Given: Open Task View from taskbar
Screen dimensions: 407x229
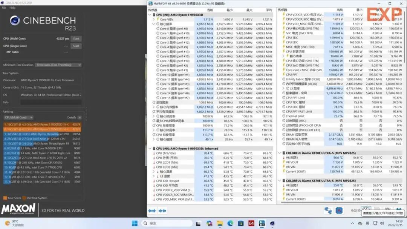Looking at the screenshot, I should [x=198, y=223].
